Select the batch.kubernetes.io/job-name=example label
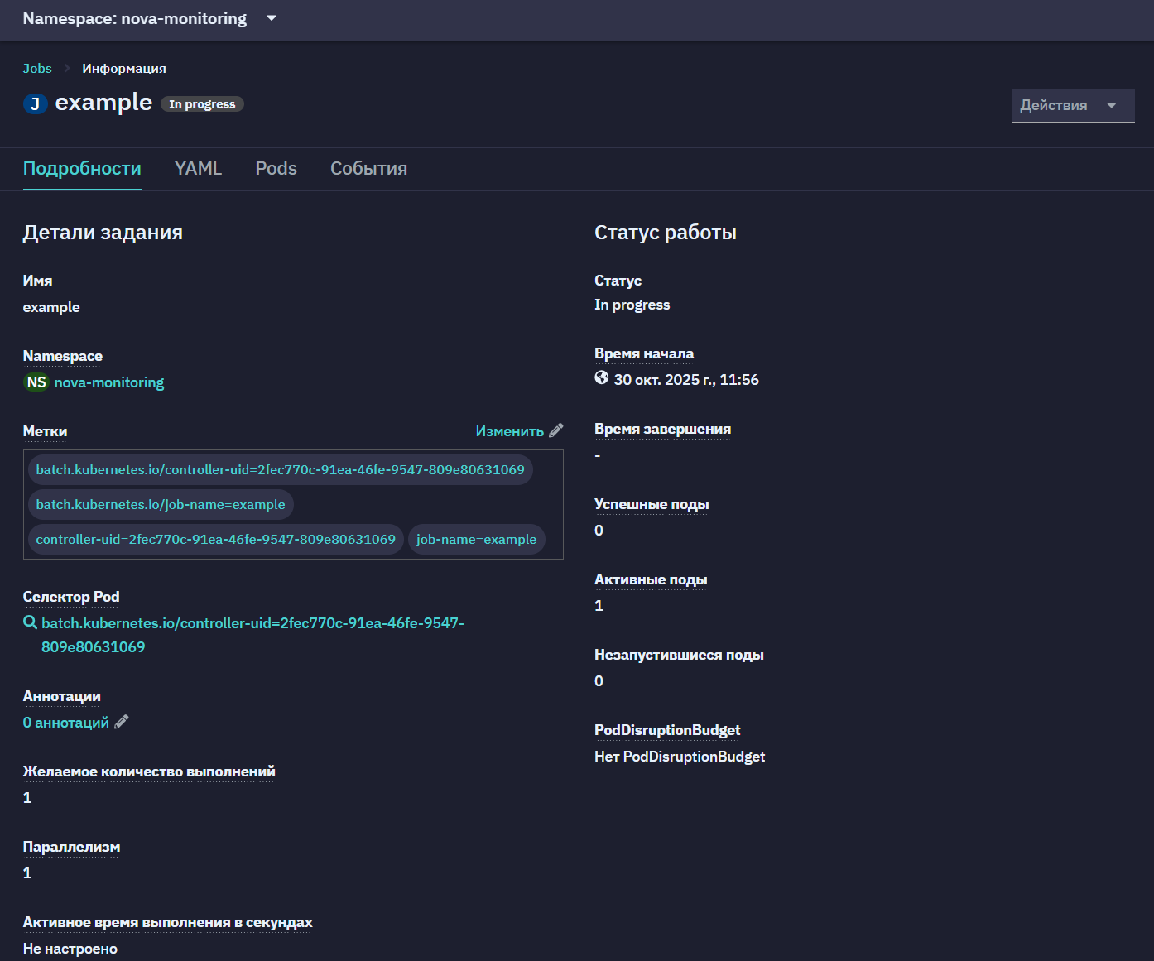The image size is (1154, 961). [x=161, y=504]
